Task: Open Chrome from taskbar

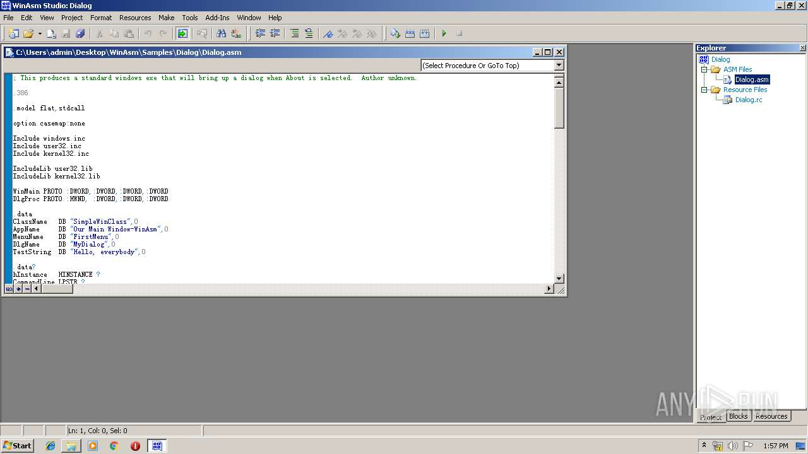Action: tap(114, 446)
